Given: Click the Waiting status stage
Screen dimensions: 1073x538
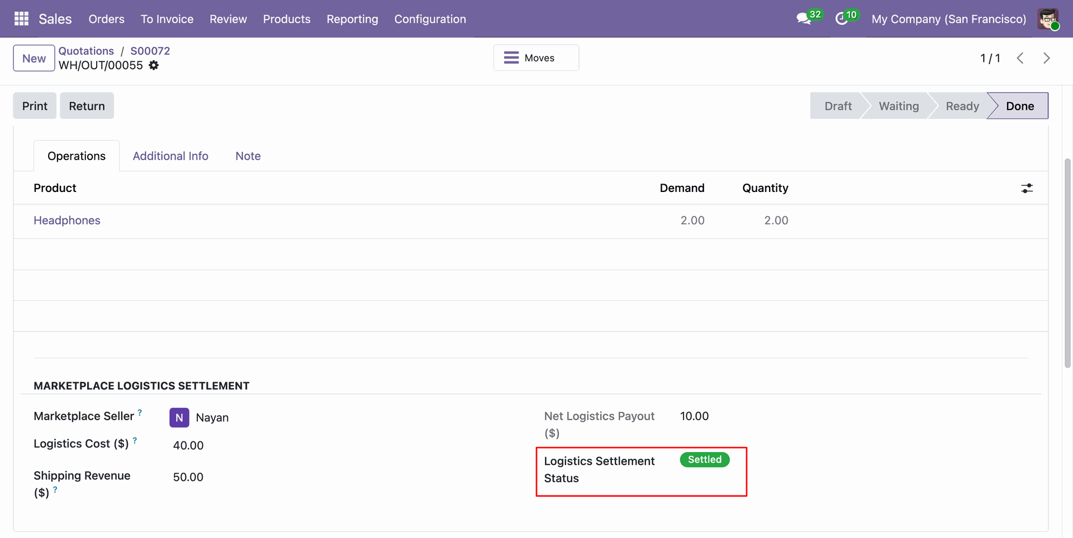Looking at the screenshot, I should [899, 106].
